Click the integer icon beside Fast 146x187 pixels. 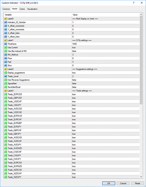pyautogui.click(x=6, y=62)
